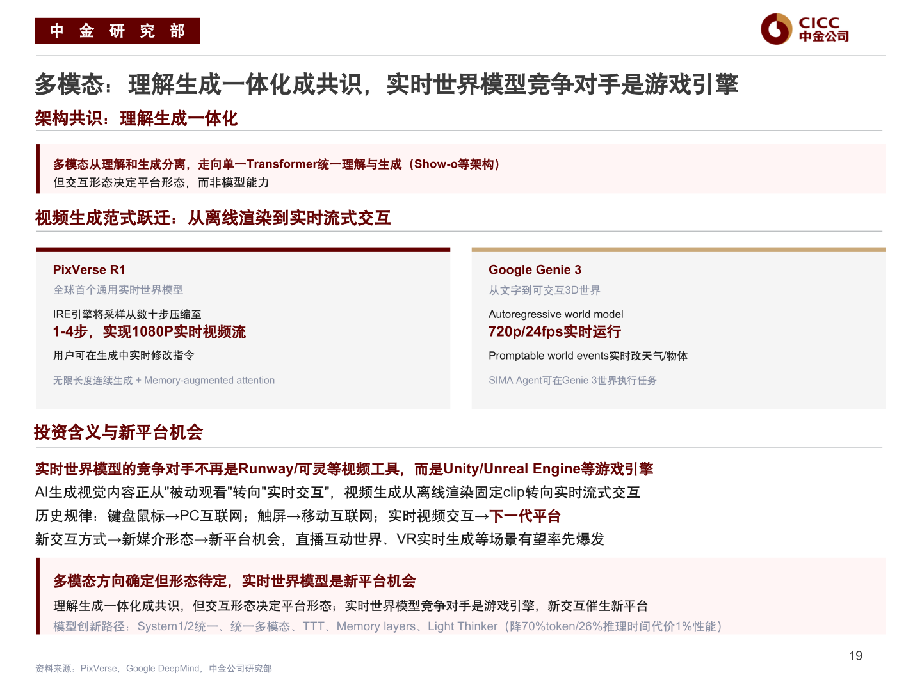Click the summary title 多模态方向确定但形态待定
The height and width of the screenshot is (691, 922).
[x=235, y=581]
